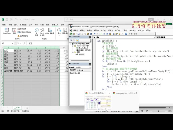Click the fx insert function button

click(x=24, y=43)
